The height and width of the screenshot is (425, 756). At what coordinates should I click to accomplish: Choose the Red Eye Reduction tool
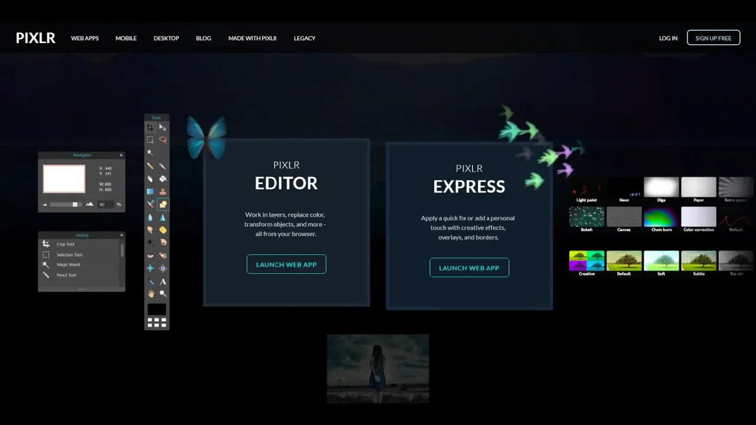pos(151,256)
